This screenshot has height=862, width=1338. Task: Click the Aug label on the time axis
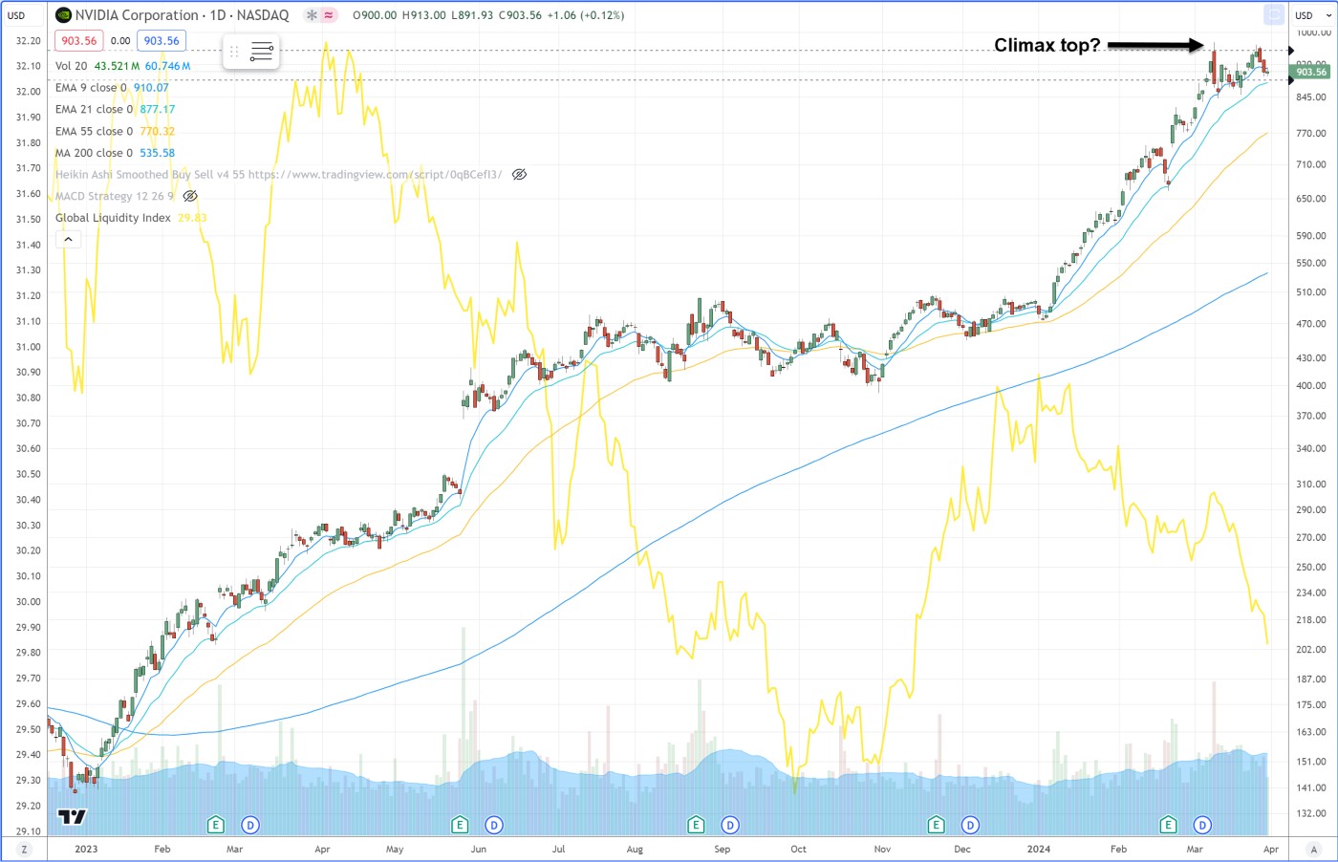635,849
